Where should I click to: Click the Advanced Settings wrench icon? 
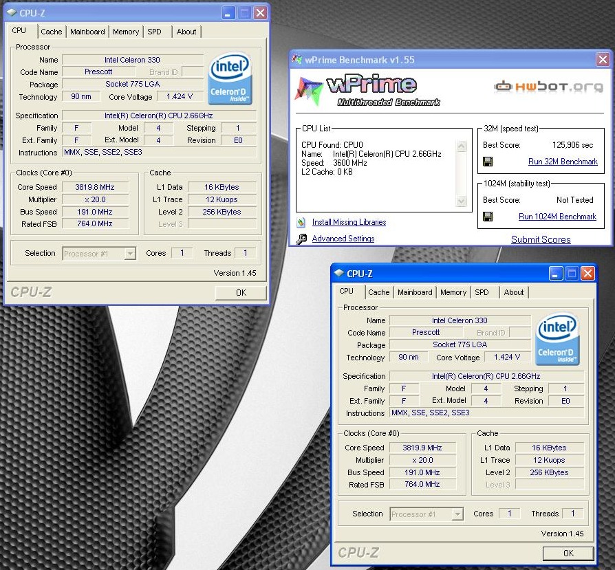coord(301,239)
